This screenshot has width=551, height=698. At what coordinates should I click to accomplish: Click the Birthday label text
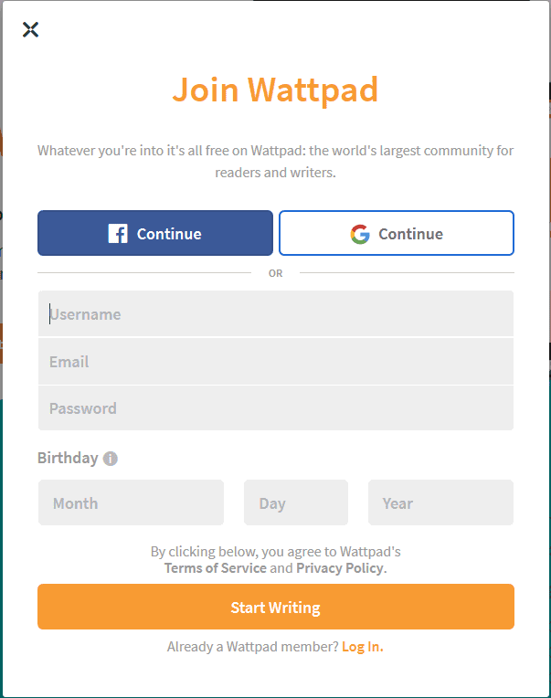point(68,458)
